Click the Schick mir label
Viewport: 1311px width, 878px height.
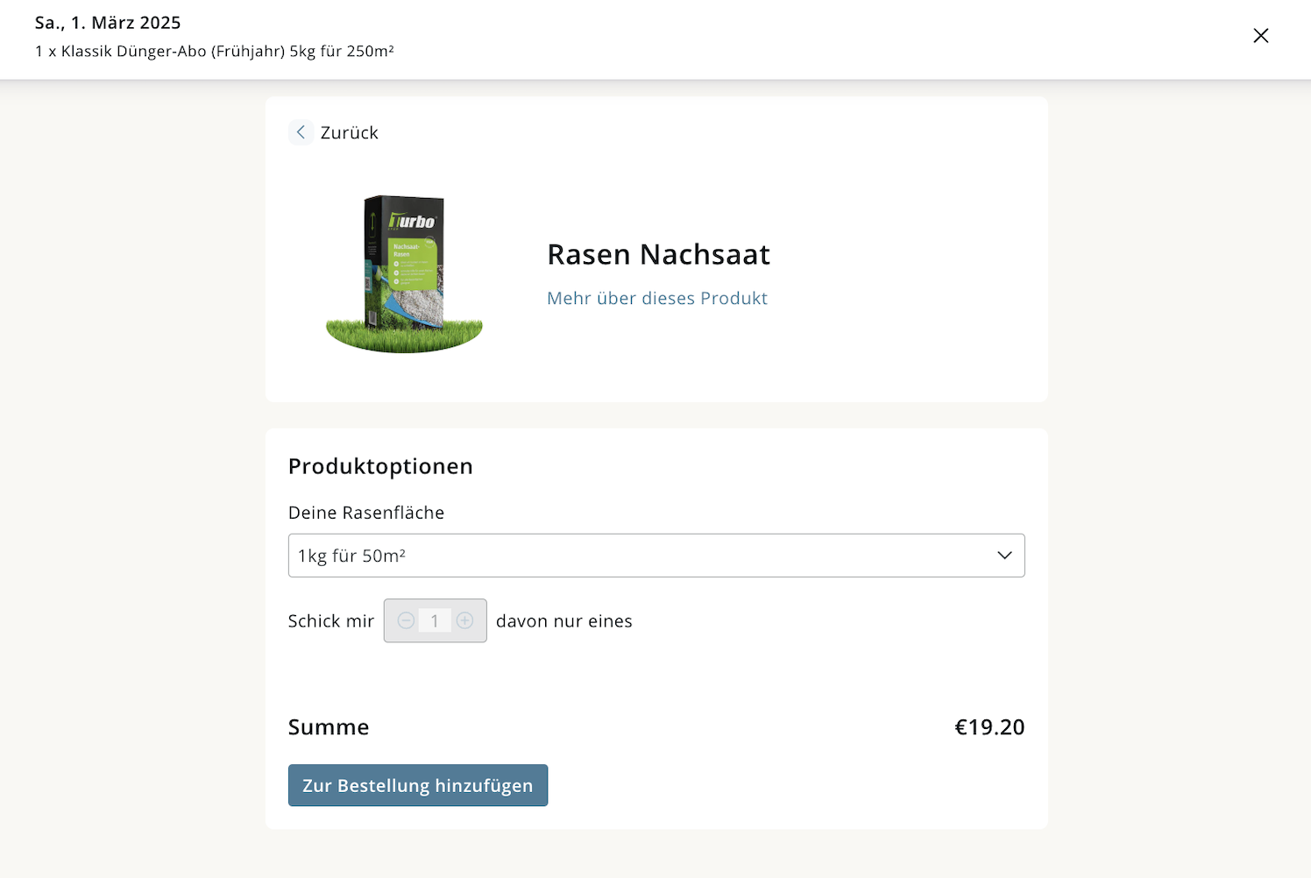click(331, 621)
